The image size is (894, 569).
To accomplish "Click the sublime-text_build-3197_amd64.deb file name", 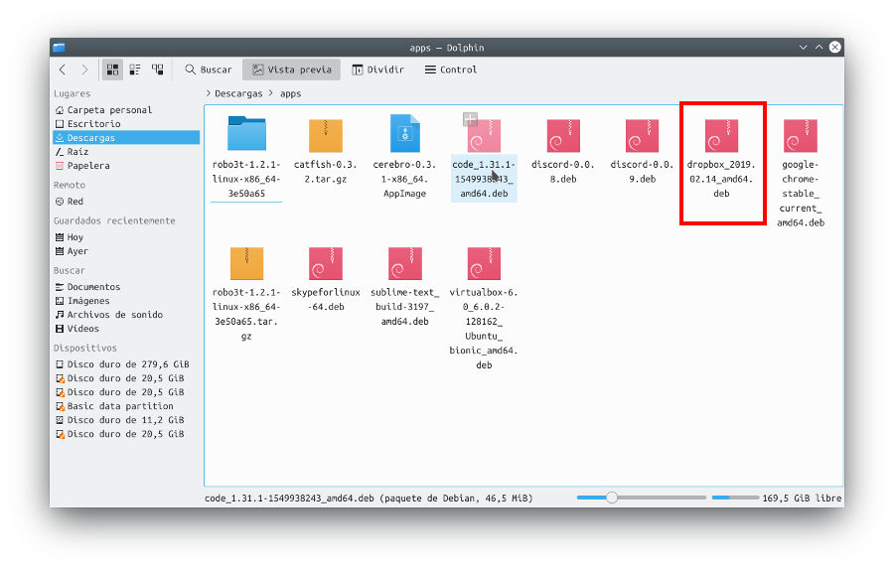I will 405,307.
